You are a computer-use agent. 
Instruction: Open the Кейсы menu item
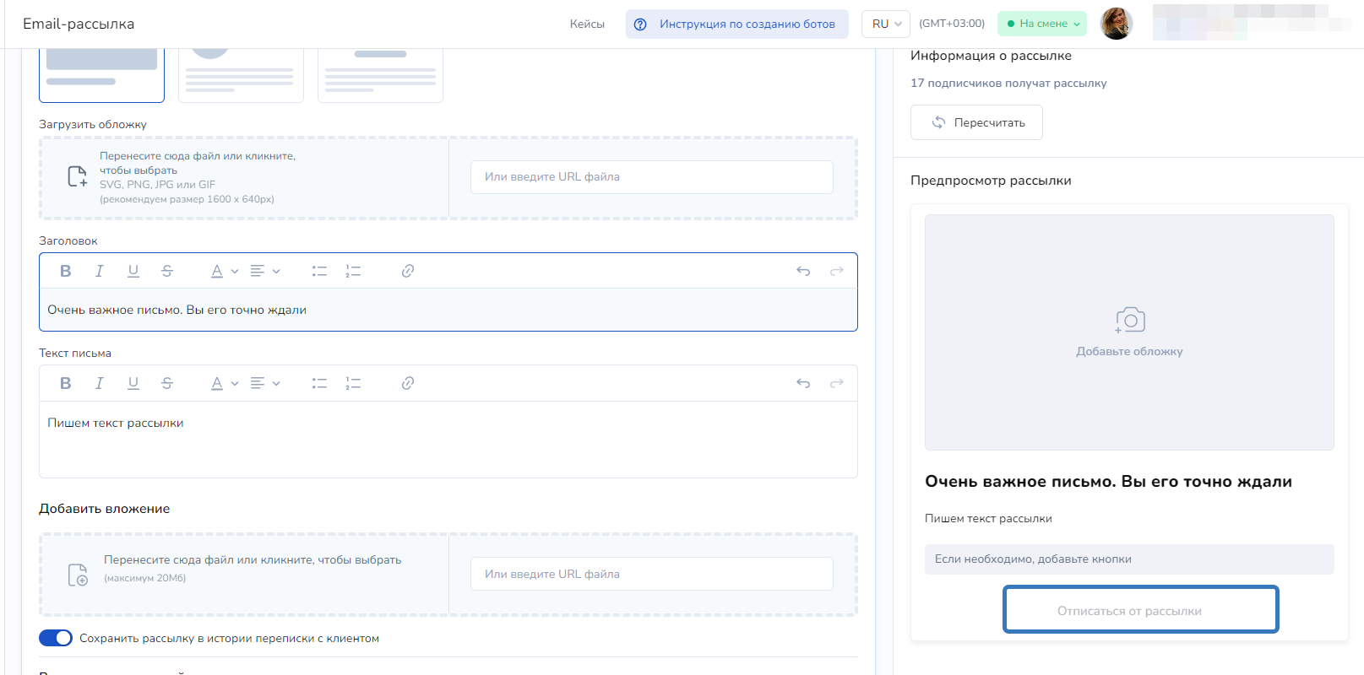point(587,24)
